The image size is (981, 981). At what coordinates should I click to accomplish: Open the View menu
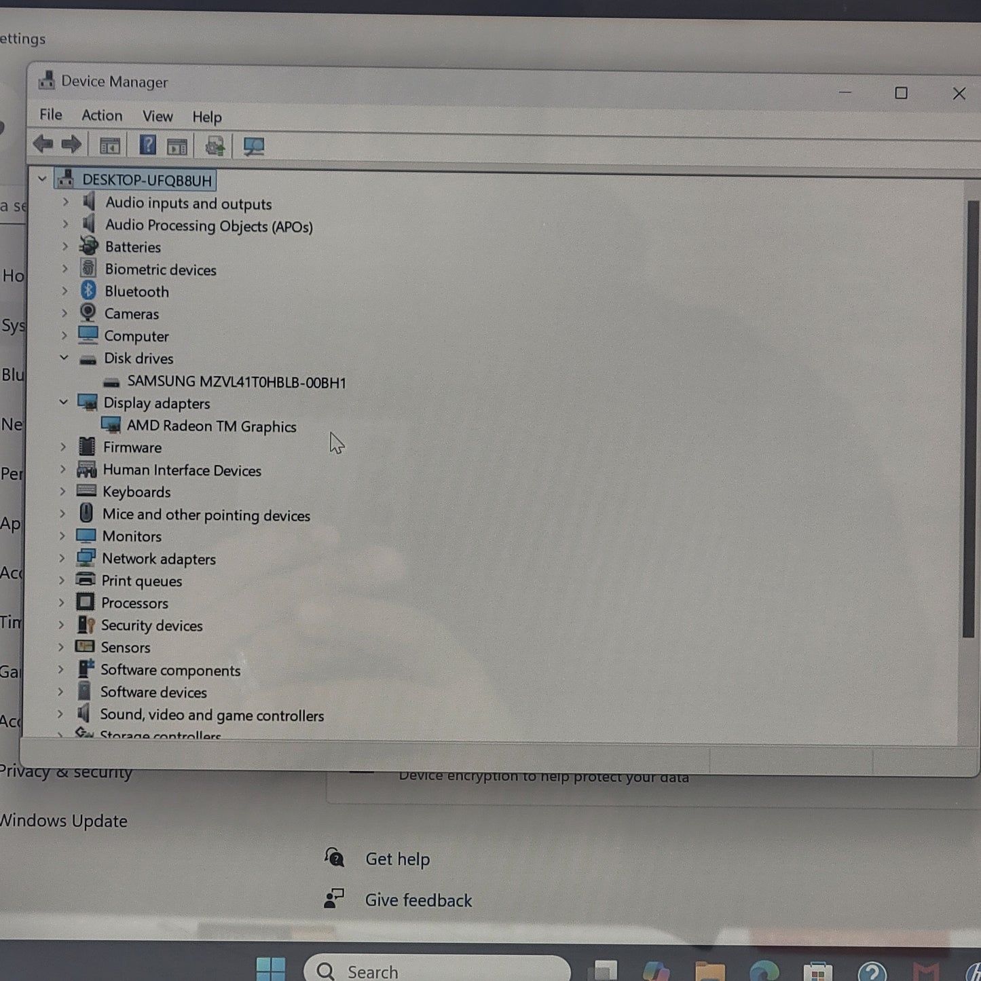157,116
